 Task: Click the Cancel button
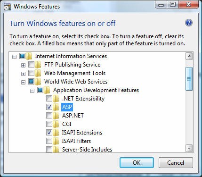(176, 162)
